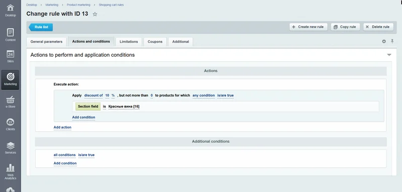Open the Services sidebar section
The height and width of the screenshot is (192, 402).
(x=10, y=148)
